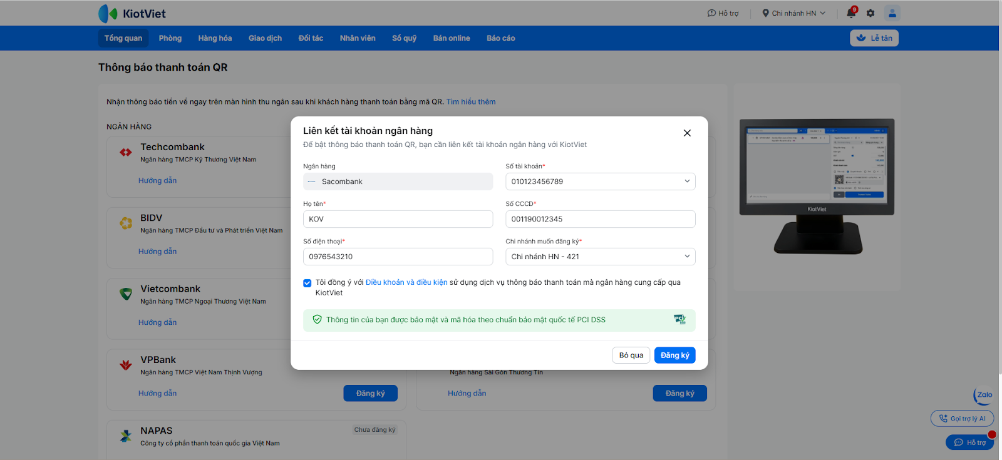This screenshot has height=460, width=1002.
Task: Close the bank account linking dialog
Action: click(x=687, y=133)
